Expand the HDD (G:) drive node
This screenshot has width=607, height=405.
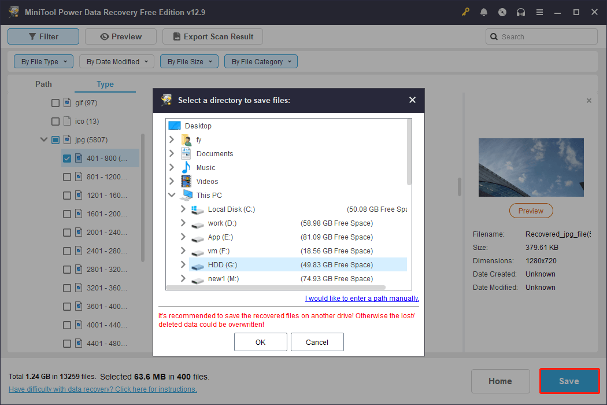[x=183, y=264]
